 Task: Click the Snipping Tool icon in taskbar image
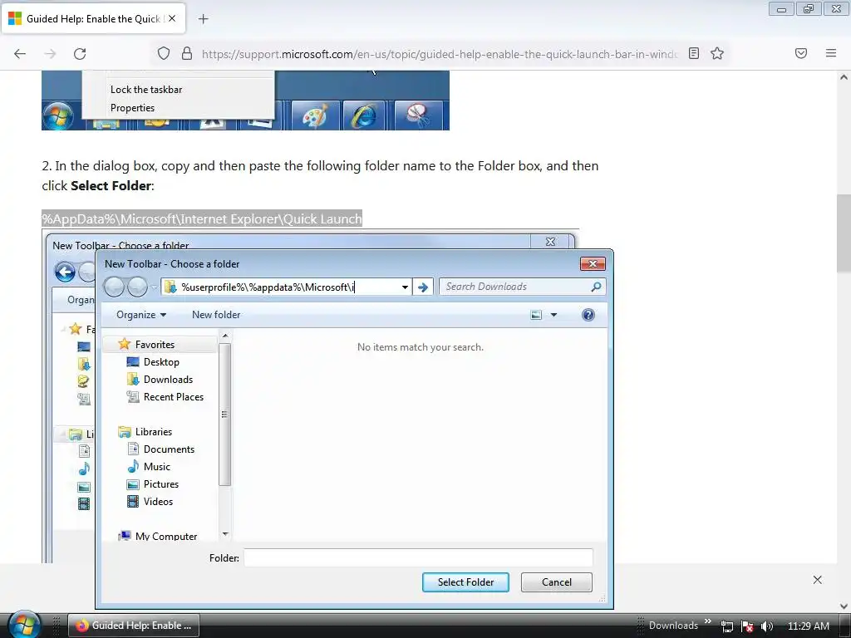[417, 115]
